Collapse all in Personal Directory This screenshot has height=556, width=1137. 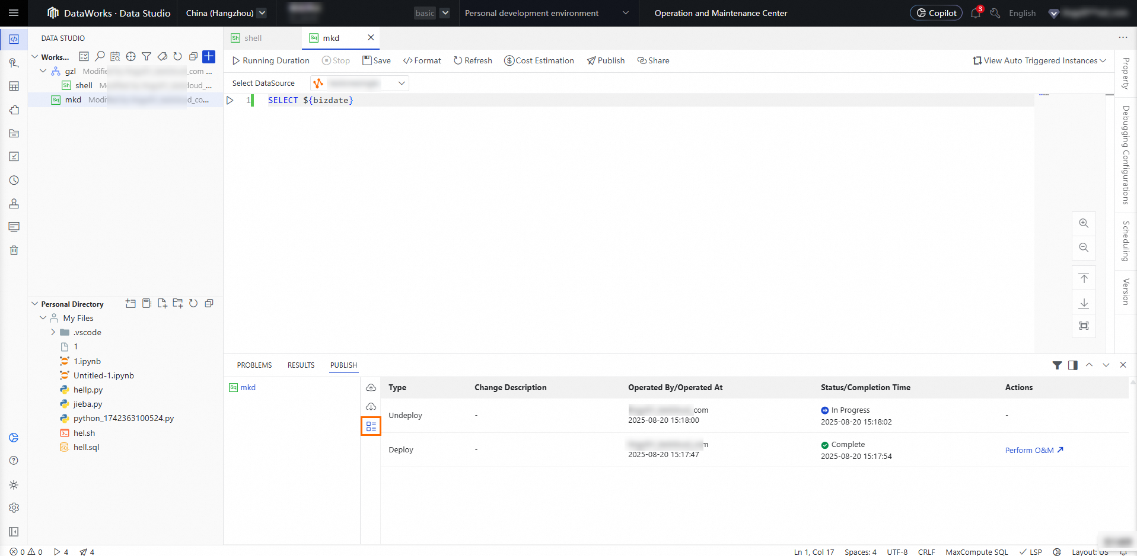209,304
